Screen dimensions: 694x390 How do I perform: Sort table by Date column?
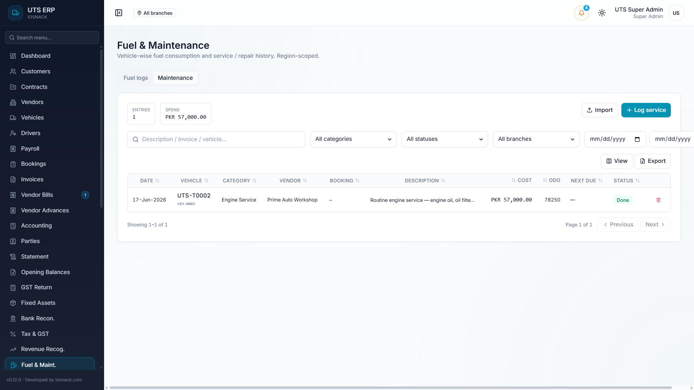point(150,181)
